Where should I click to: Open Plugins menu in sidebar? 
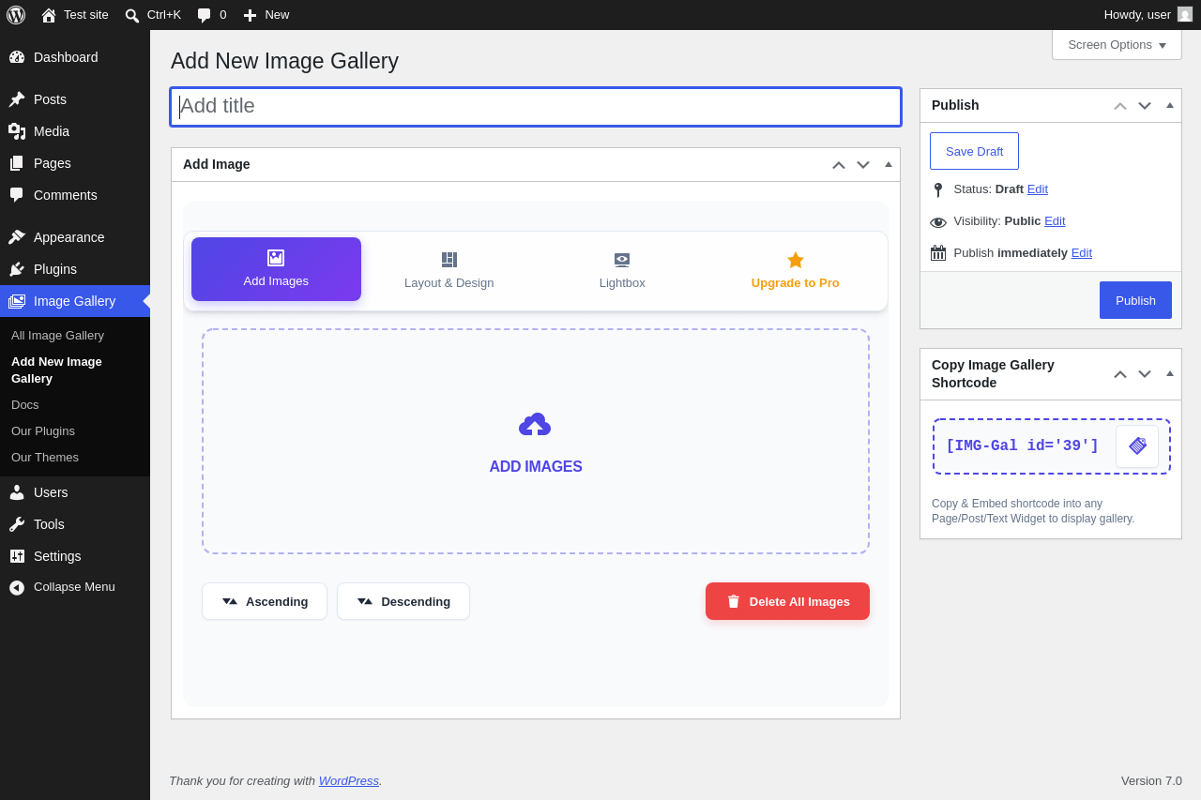point(75,269)
